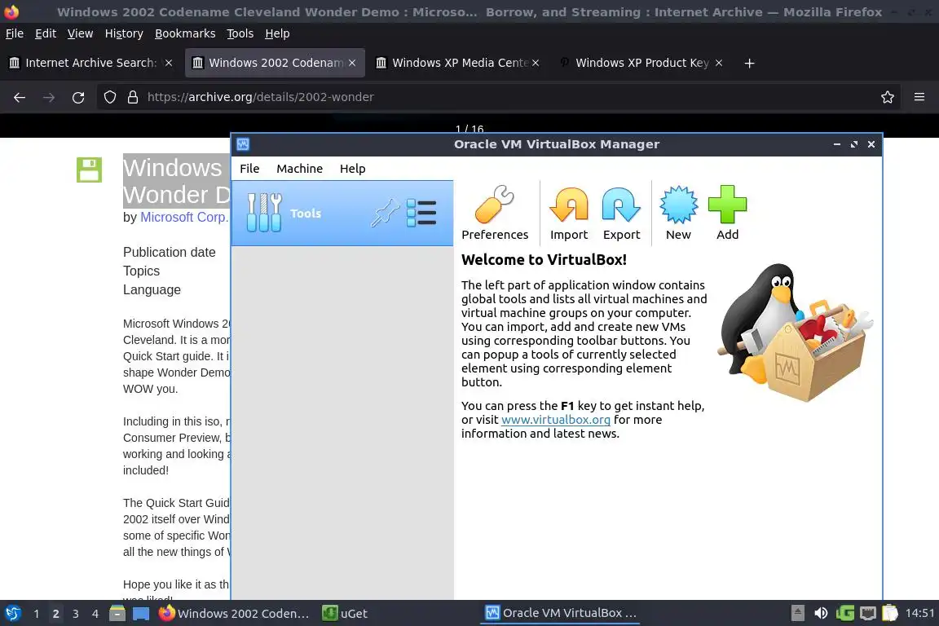Select Oracle VM VirtualBox taskbar entry

click(x=561, y=613)
